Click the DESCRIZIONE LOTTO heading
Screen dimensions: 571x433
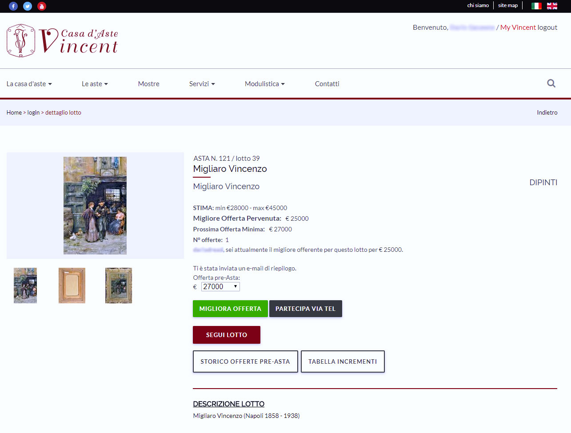coord(228,404)
